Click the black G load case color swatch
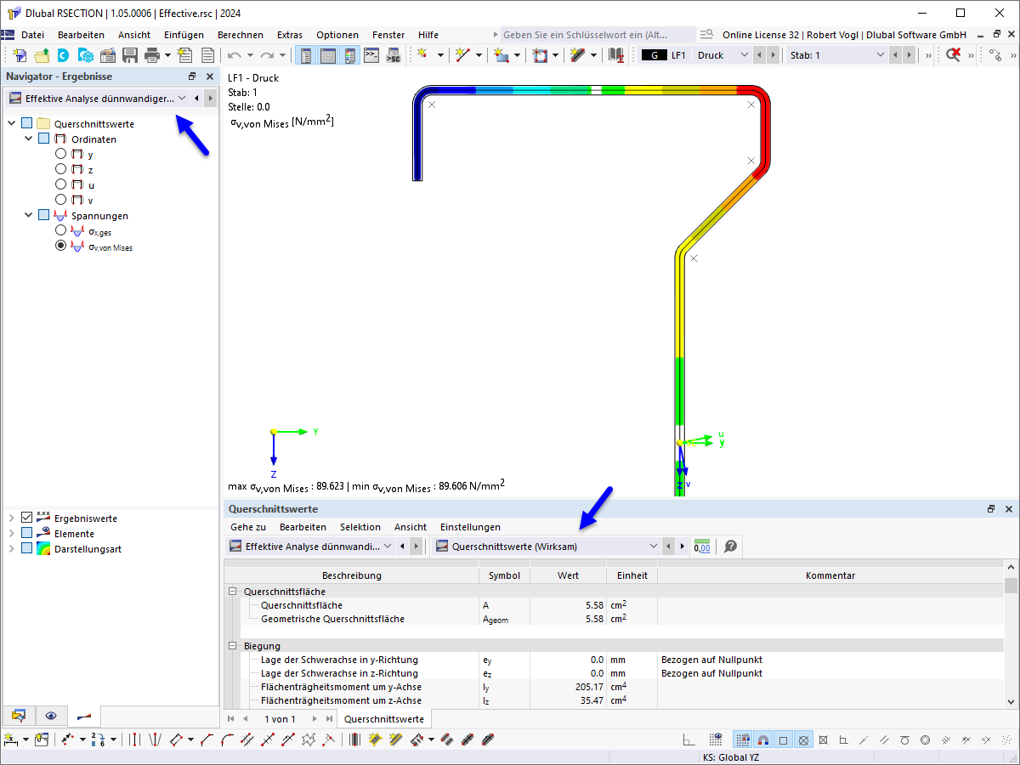The image size is (1020, 765). (x=654, y=54)
